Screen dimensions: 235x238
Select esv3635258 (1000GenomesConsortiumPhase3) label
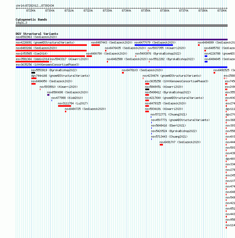coord(177,81)
